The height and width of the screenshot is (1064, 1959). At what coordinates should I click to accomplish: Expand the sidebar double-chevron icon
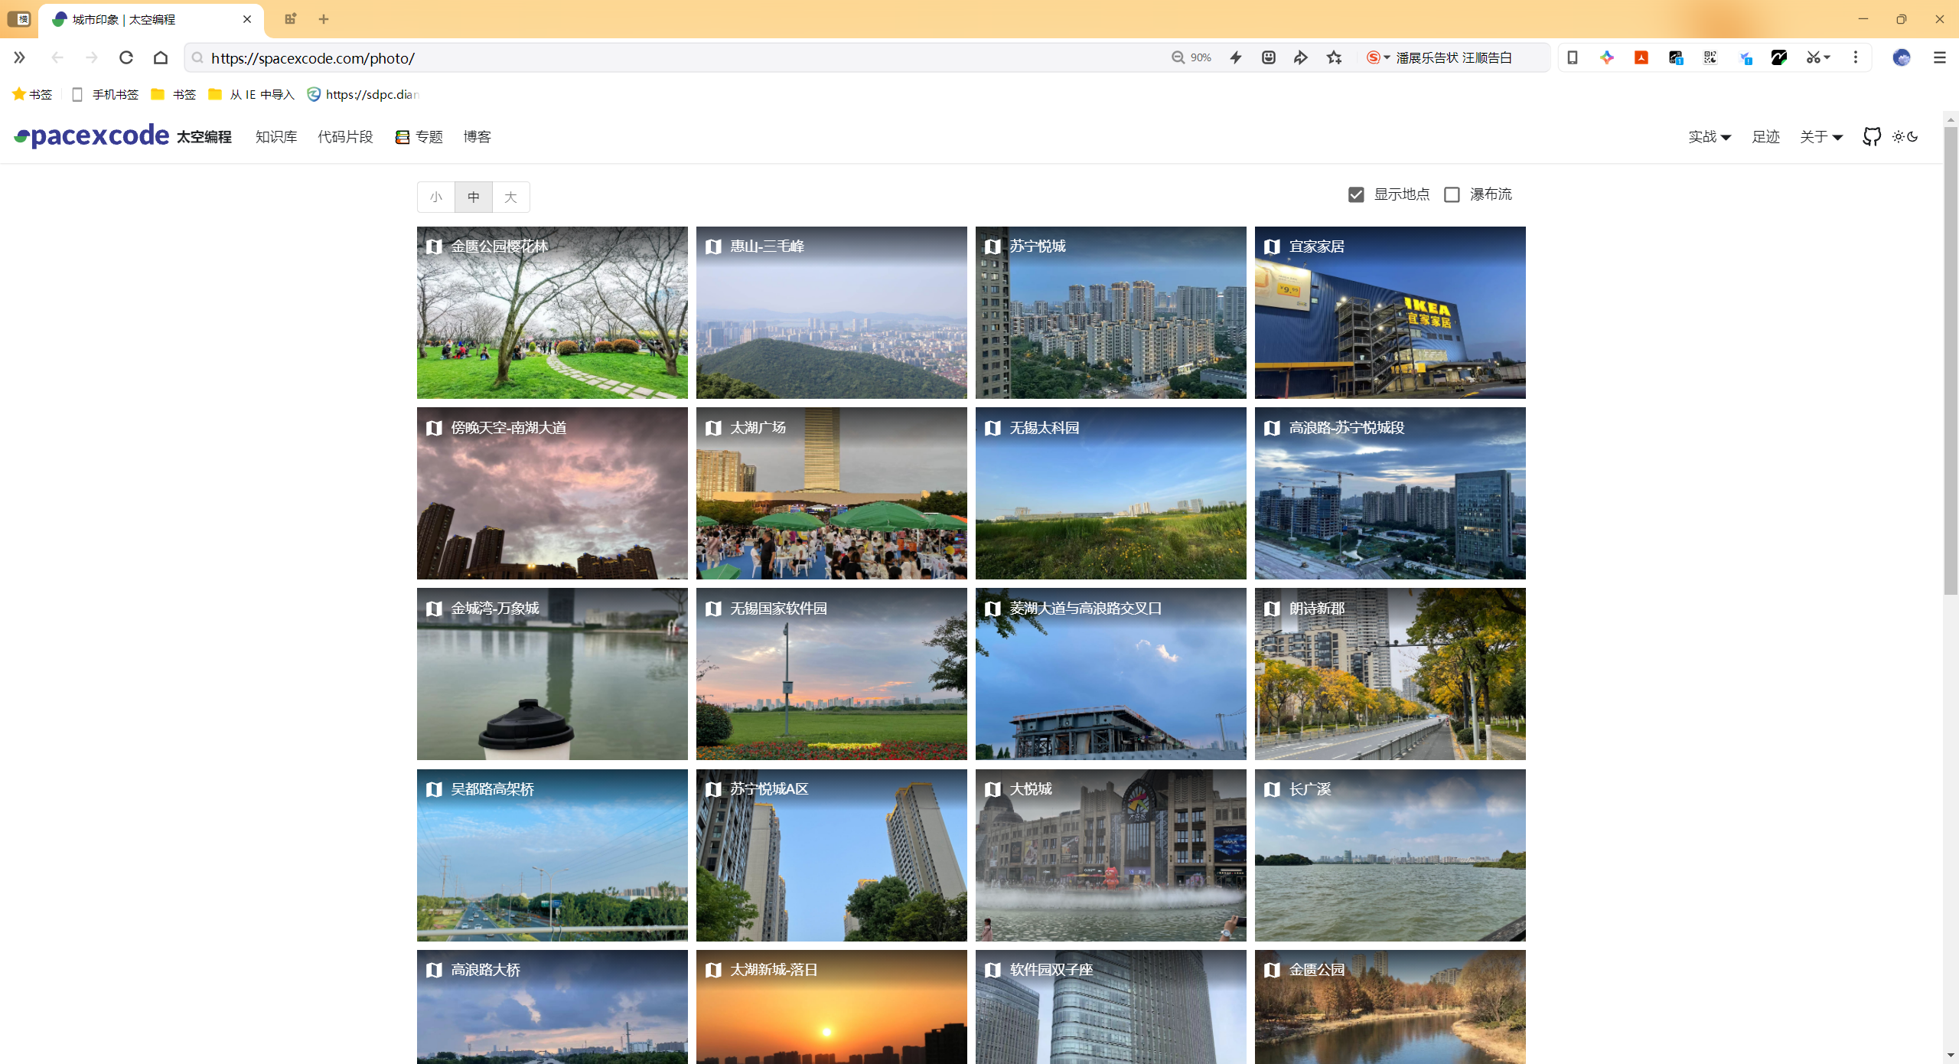tap(19, 57)
